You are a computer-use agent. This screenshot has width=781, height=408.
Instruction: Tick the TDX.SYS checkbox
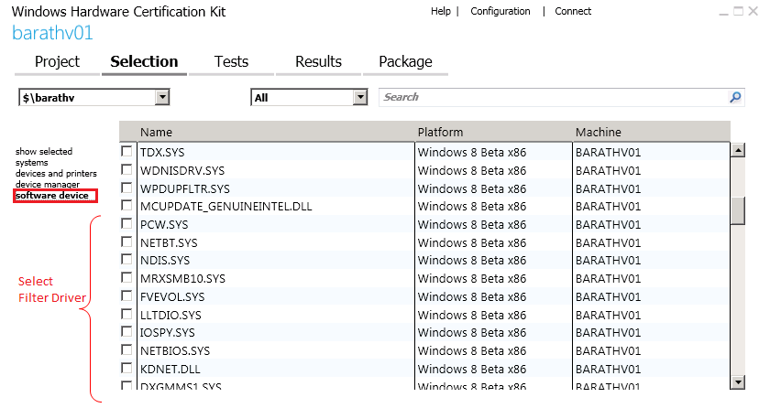click(126, 151)
